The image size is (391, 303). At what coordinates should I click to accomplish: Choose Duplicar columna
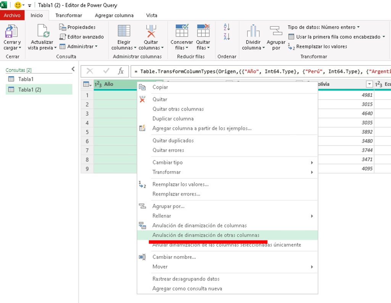click(x=228, y=119)
